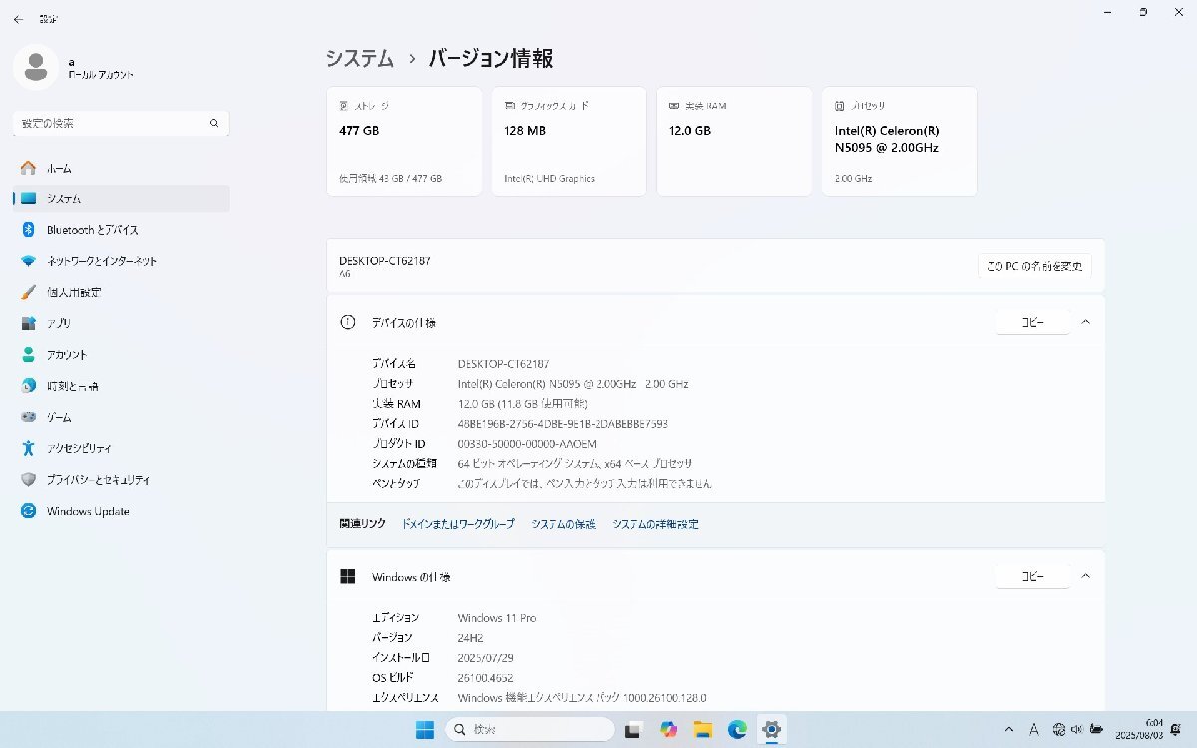
Task: Open the グラフィックス カード 128 MB card
Action: click(x=569, y=142)
